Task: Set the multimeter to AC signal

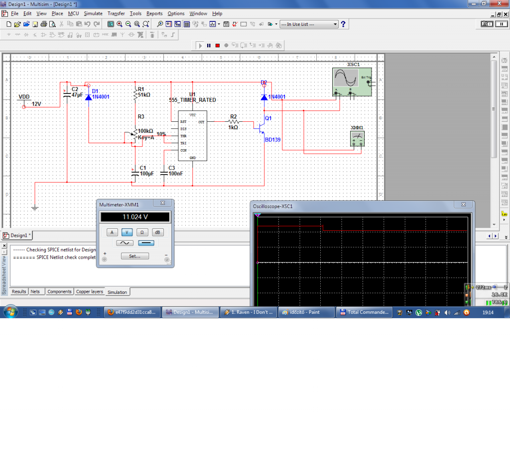Action: [x=125, y=243]
